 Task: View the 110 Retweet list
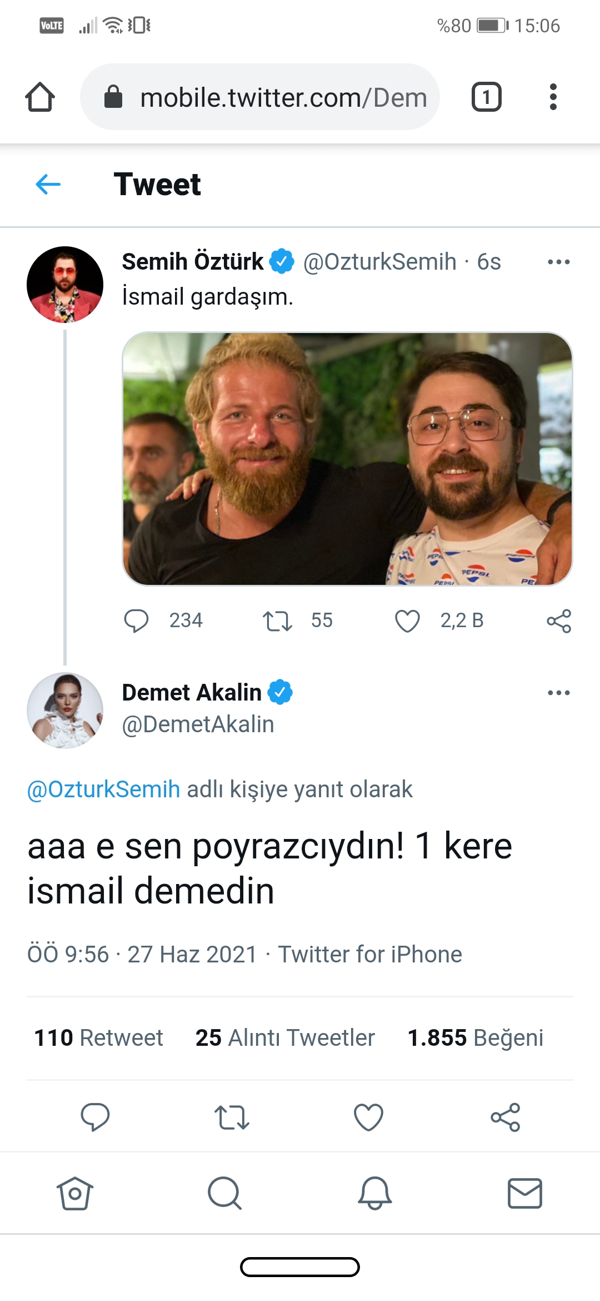pos(99,1037)
